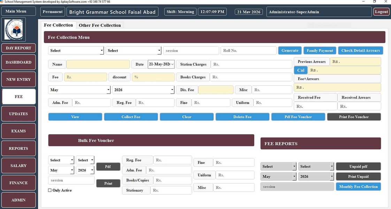
Task: Click Print Unpaid button
Action: (x=358, y=176)
